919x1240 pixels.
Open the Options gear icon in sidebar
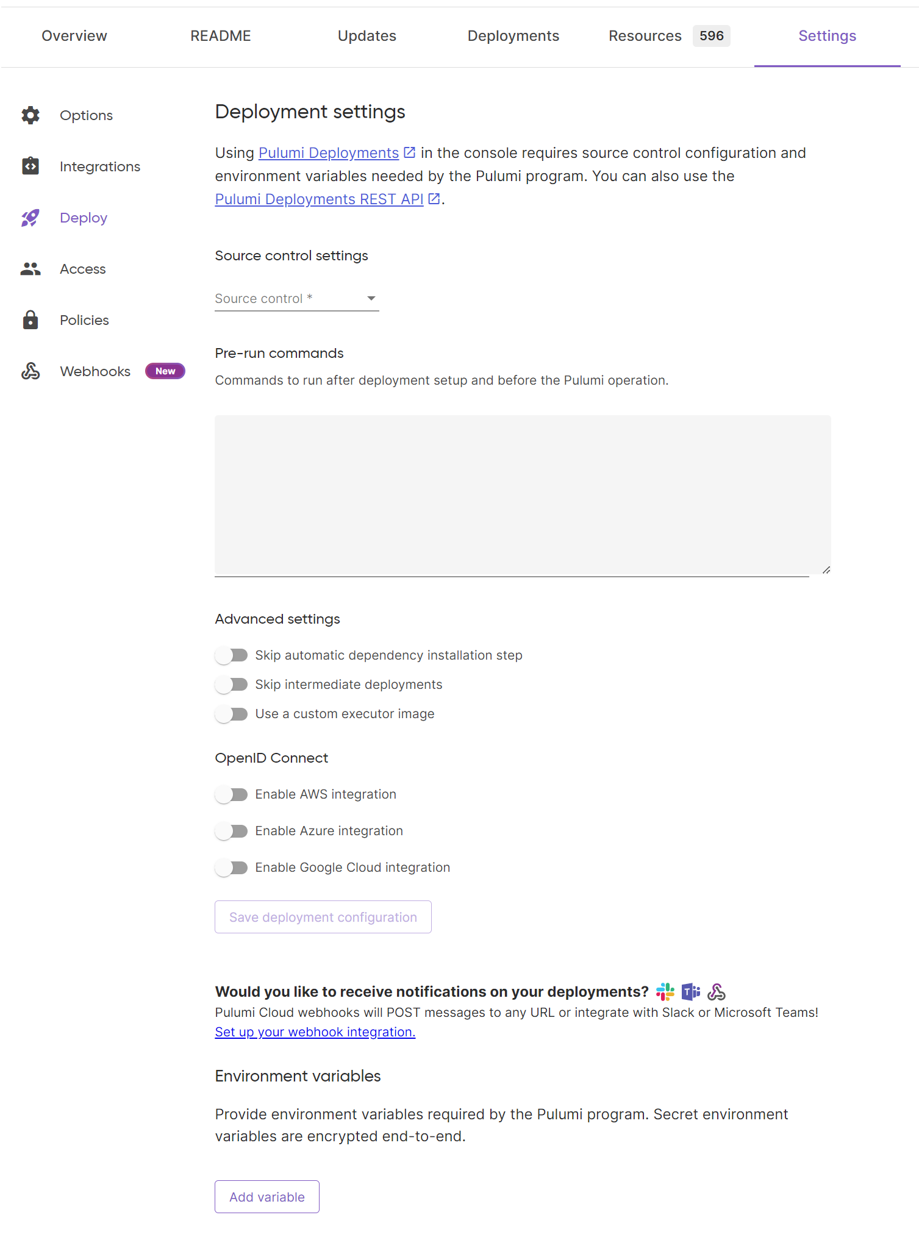point(30,115)
